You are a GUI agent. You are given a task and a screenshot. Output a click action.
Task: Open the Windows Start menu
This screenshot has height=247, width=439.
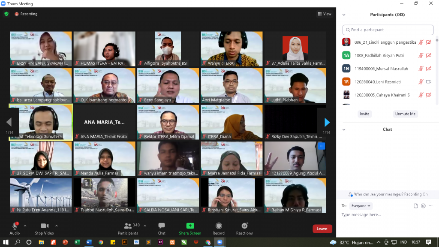(6, 242)
